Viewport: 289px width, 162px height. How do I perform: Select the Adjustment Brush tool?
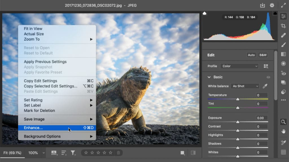[x=283, y=45]
